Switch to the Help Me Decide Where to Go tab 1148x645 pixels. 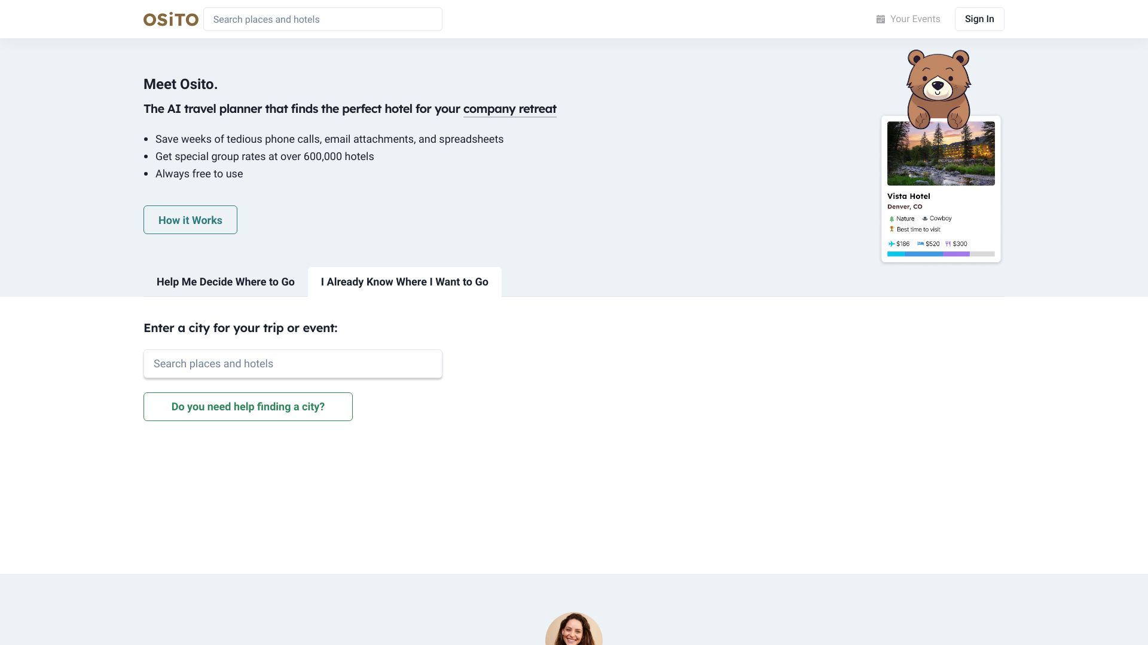point(225,281)
